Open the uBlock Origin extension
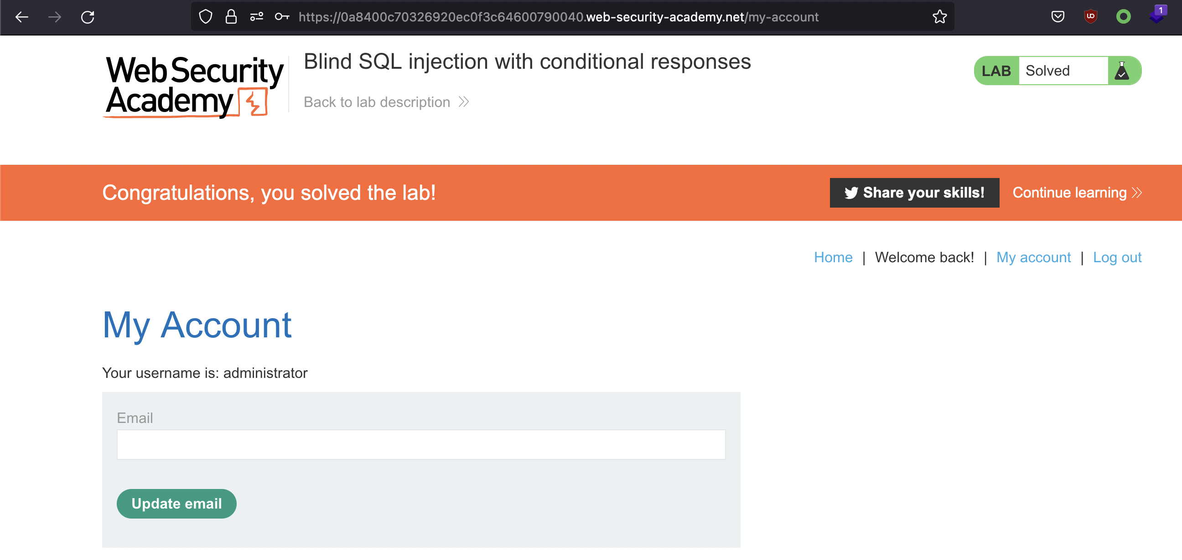1182x560 pixels. click(1090, 17)
